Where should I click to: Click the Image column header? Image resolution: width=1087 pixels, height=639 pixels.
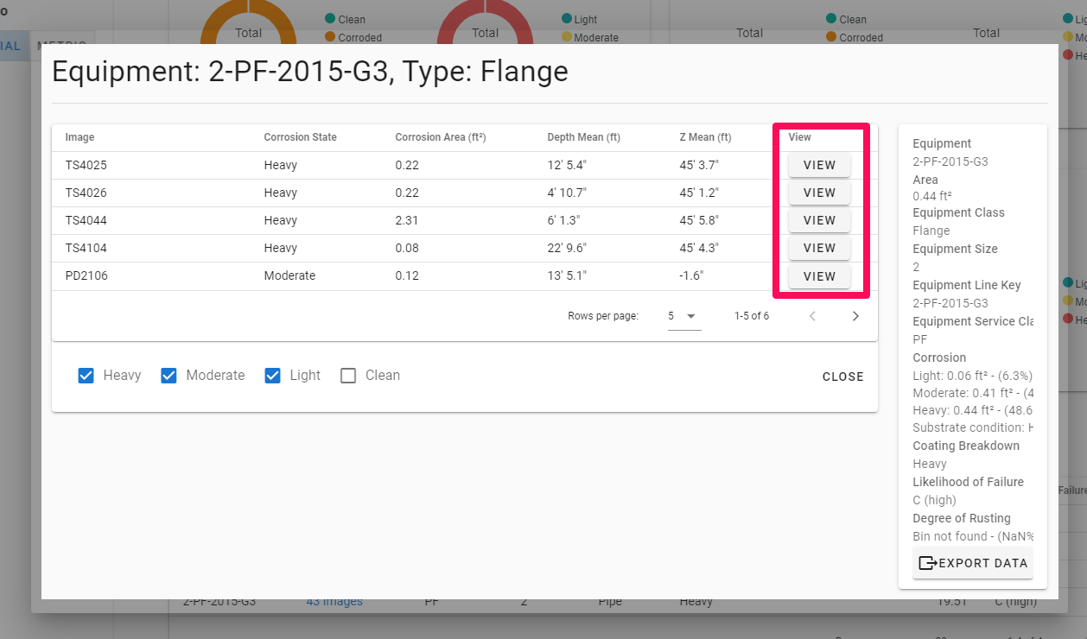coord(79,137)
